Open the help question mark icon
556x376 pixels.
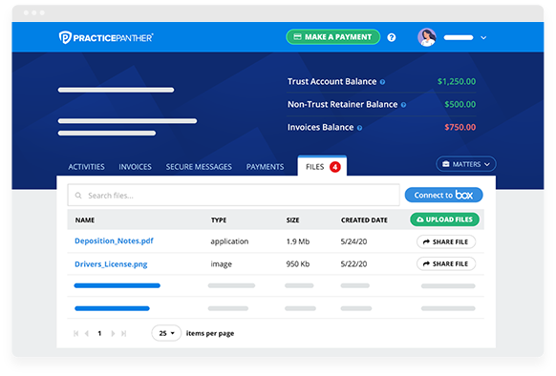point(392,37)
